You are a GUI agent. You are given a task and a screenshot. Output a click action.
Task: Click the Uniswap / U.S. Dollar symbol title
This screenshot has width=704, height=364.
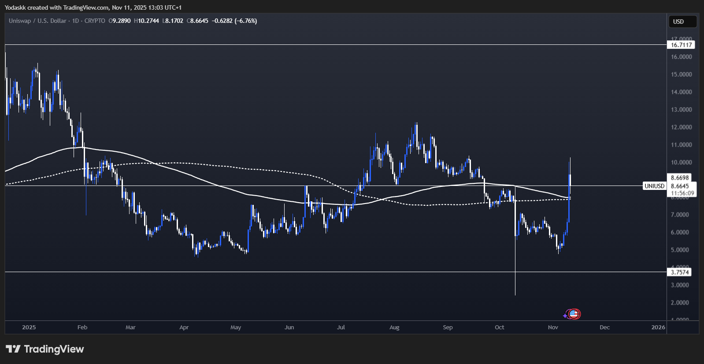pos(37,21)
